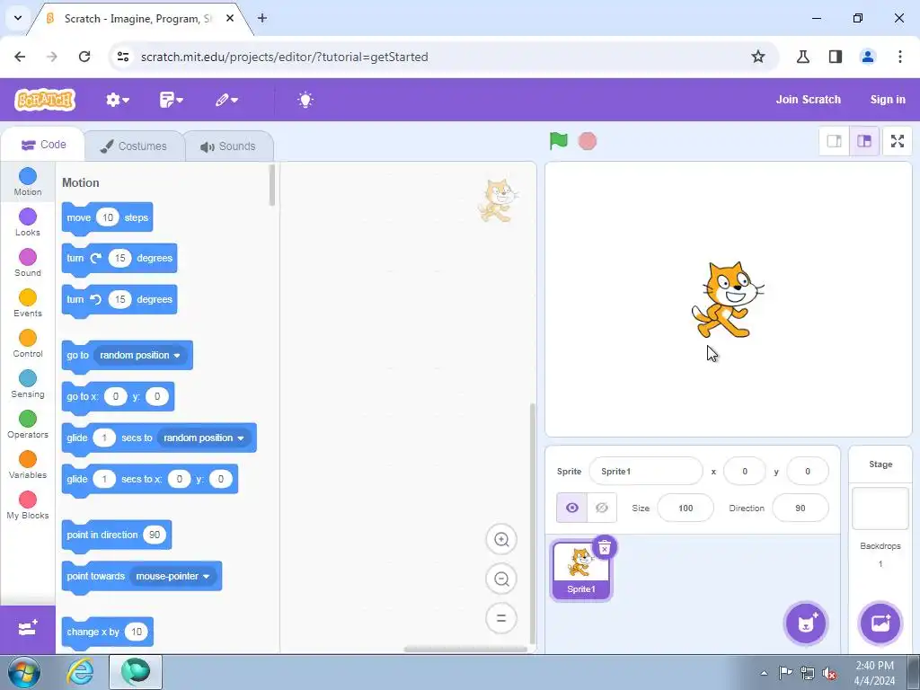920x690 pixels.
Task: Click the sprite y coordinate field
Action: [808, 471]
